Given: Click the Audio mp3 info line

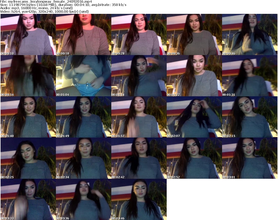Looking at the screenshot, I should tap(36, 8).
